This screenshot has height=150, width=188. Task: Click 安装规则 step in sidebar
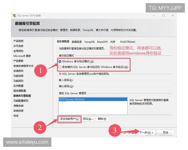pyautogui.click(x=18, y=71)
